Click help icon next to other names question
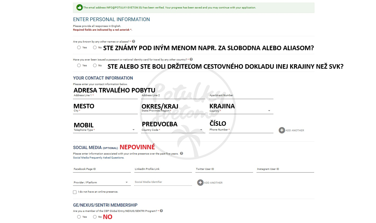 tap(134, 41)
